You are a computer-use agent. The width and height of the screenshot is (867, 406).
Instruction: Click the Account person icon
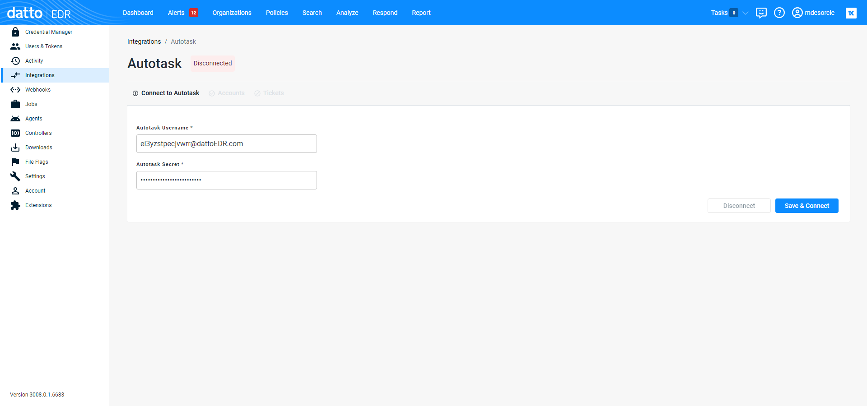click(x=15, y=191)
